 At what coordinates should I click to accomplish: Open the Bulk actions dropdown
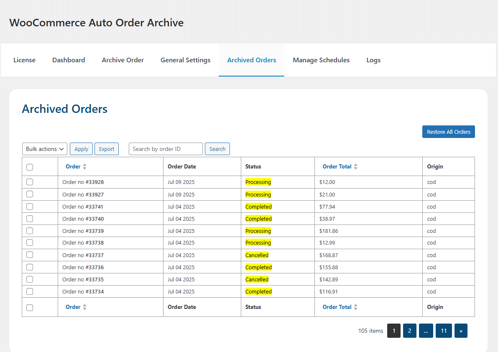click(44, 149)
